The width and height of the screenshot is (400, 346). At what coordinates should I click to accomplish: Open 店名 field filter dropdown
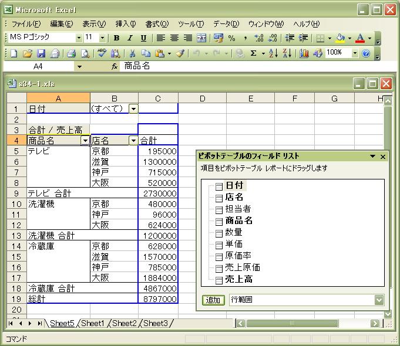[x=133, y=141]
